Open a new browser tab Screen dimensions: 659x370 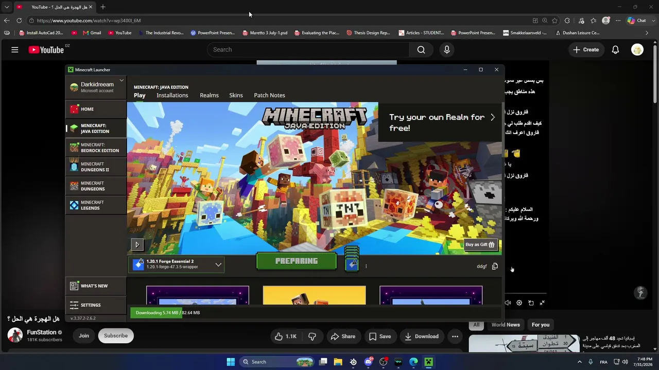point(103,7)
